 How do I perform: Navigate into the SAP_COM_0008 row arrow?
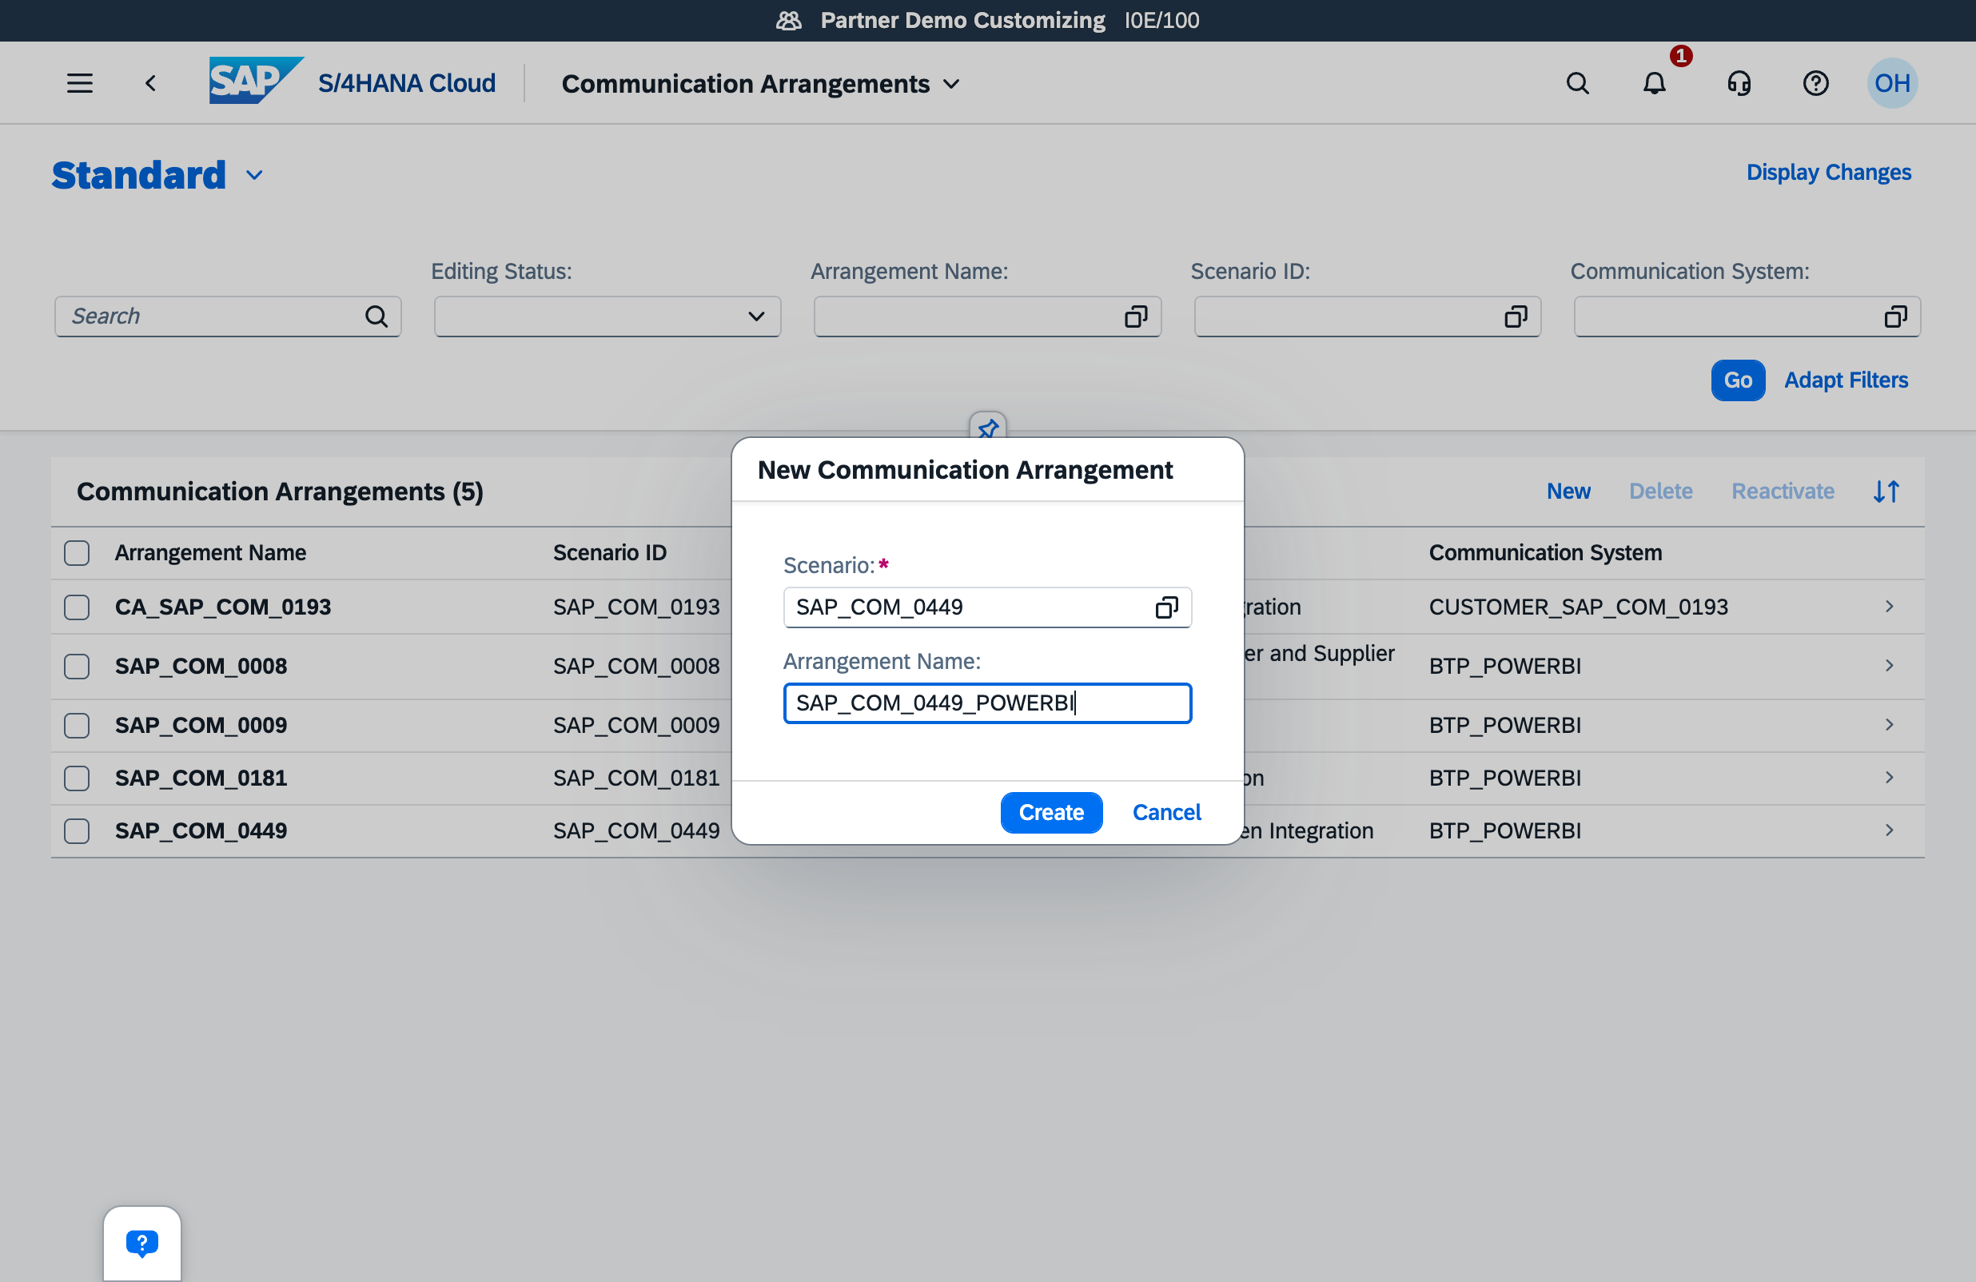tap(1889, 666)
